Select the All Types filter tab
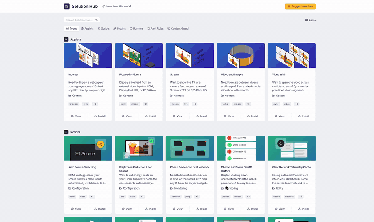This screenshot has width=374, height=222. point(71,28)
